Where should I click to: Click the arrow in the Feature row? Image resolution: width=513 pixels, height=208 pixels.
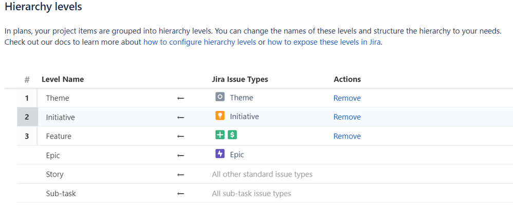coord(180,136)
